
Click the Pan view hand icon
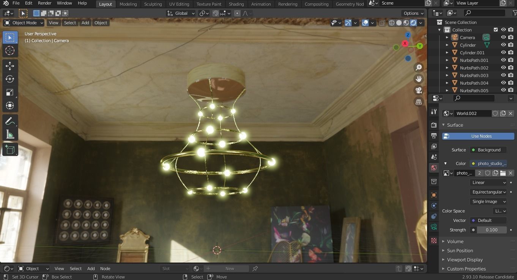pos(419,79)
